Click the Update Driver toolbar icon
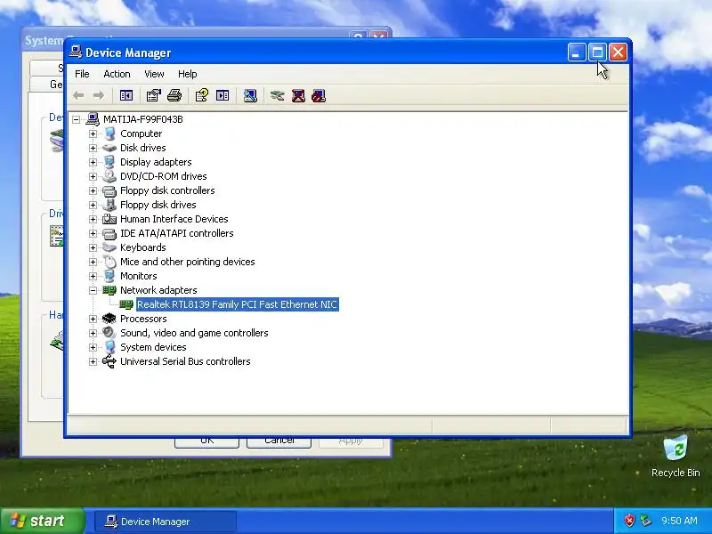This screenshot has height=534, width=712. click(277, 96)
